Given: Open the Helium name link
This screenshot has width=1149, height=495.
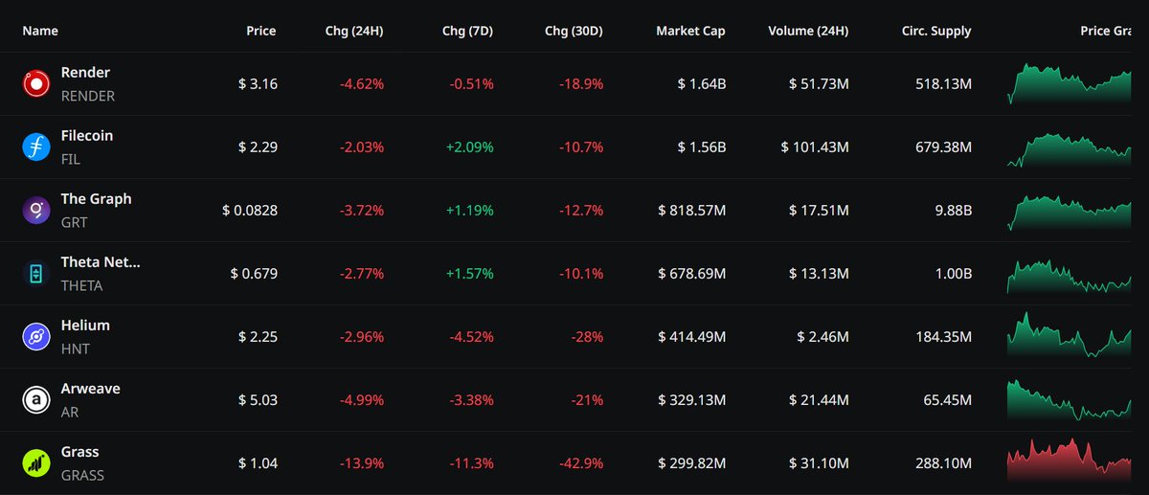Looking at the screenshot, I should [x=85, y=326].
